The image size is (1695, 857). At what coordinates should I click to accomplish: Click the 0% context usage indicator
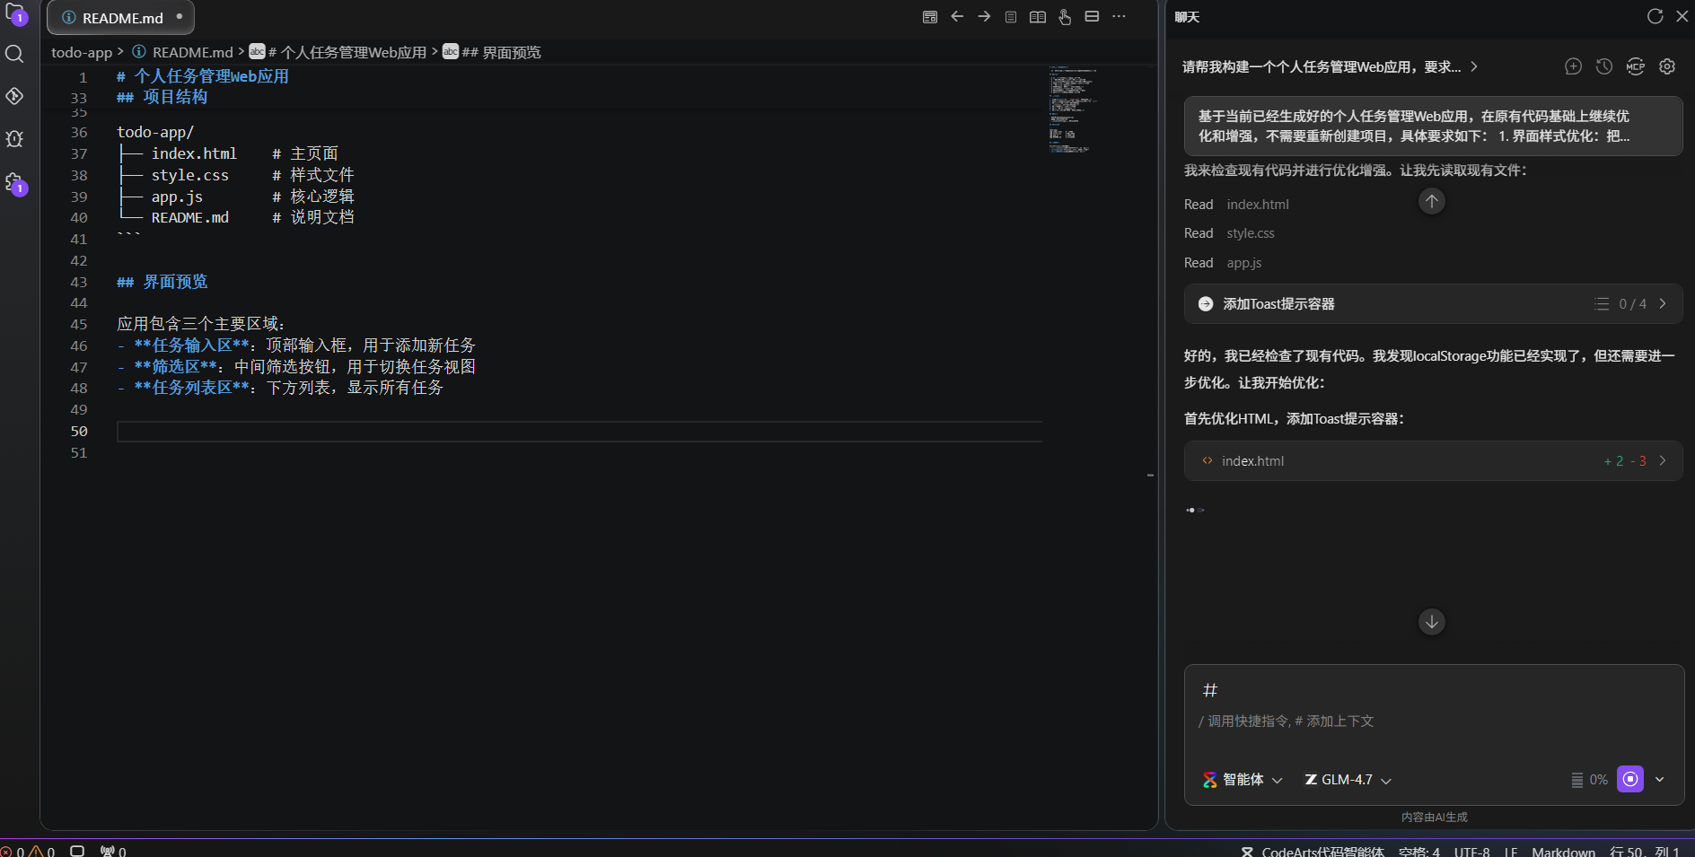click(x=1589, y=780)
